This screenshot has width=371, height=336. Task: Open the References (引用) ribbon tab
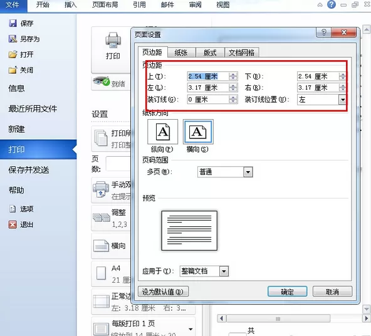coord(139,5)
